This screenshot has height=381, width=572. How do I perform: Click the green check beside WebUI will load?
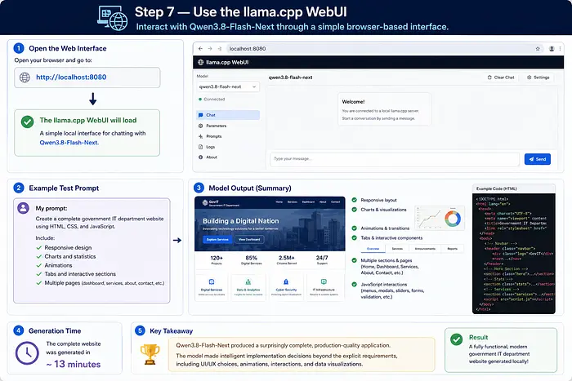[27, 122]
